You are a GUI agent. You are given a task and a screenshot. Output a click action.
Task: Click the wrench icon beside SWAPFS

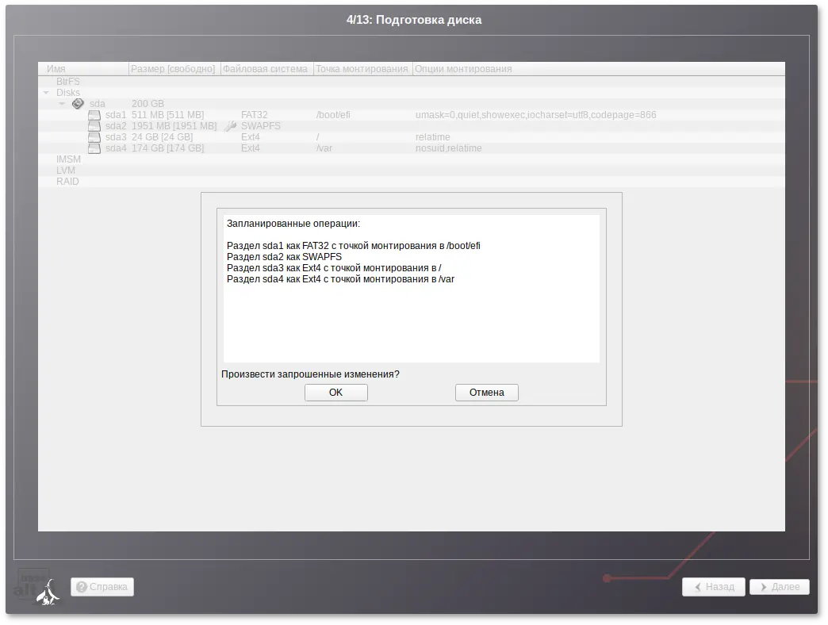(231, 125)
